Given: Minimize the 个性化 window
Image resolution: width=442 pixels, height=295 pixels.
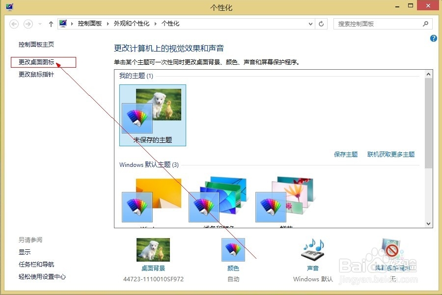Looking at the screenshot, I should click(x=397, y=6).
